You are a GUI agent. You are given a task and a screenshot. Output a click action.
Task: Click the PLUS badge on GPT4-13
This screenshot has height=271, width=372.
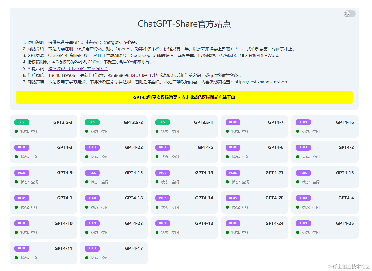[x=303, y=173]
